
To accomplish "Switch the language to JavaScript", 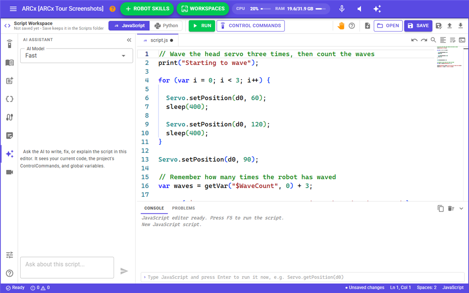I will coord(129,26).
